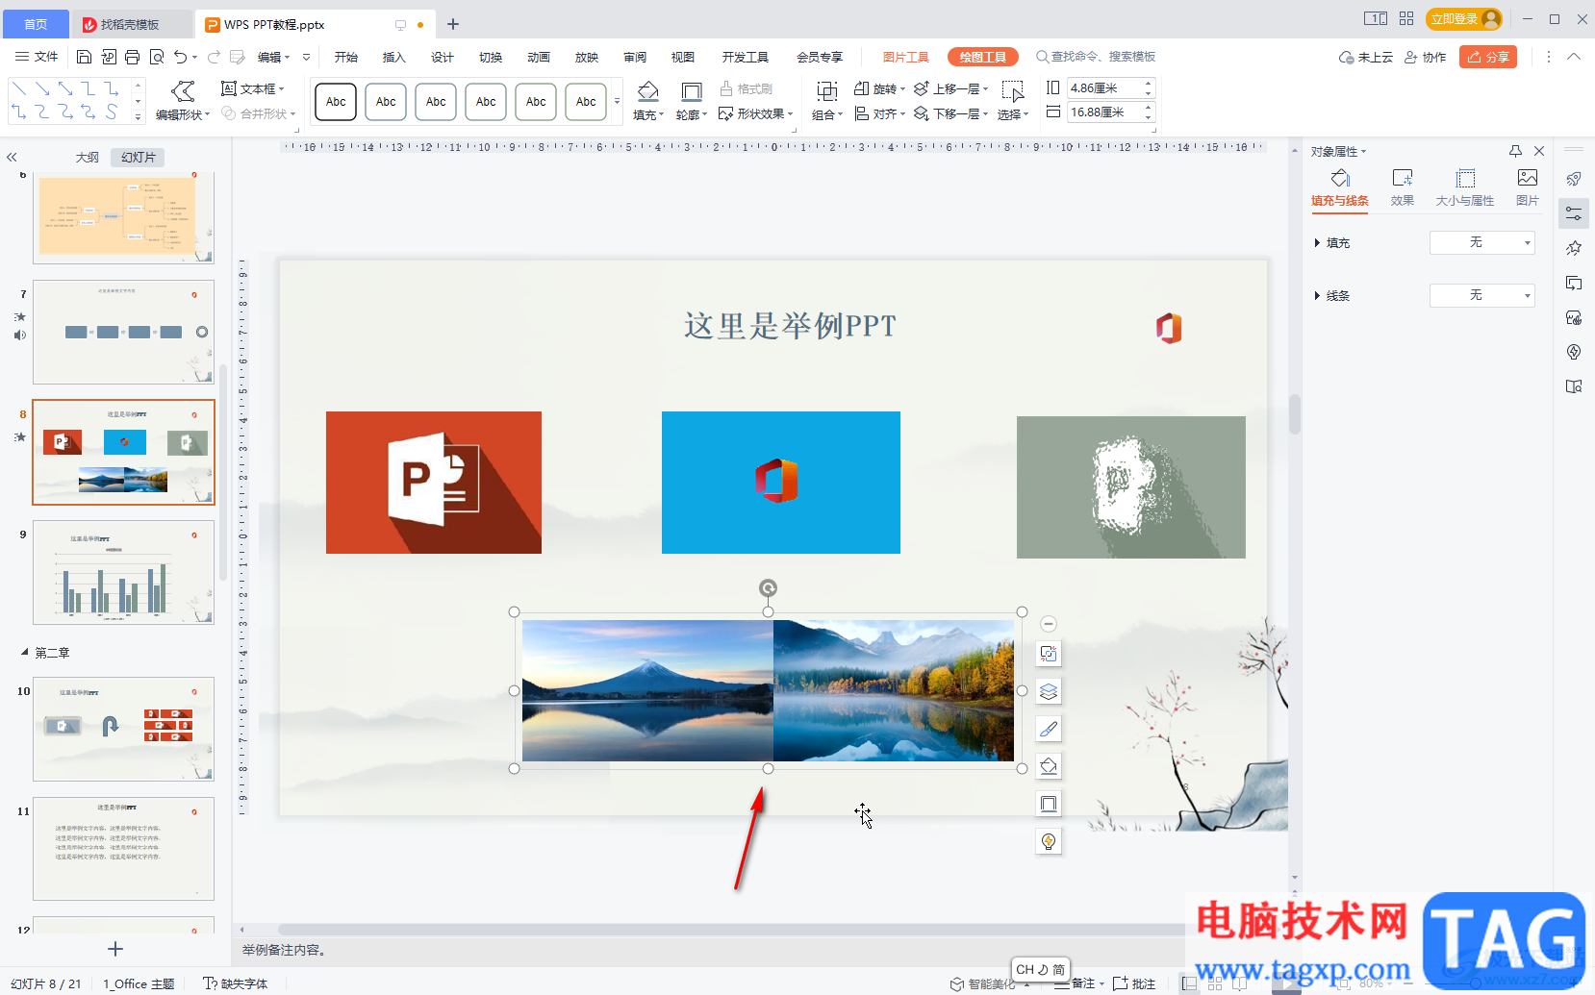Toggle the 备注 notes pane in status bar
Viewport: 1595px width, 995px height.
[x=1076, y=983]
